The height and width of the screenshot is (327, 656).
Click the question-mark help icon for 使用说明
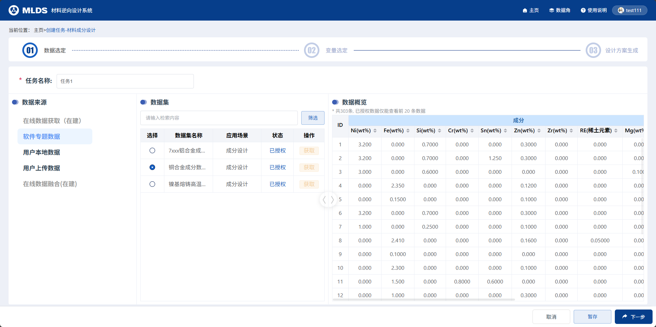click(583, 10)
